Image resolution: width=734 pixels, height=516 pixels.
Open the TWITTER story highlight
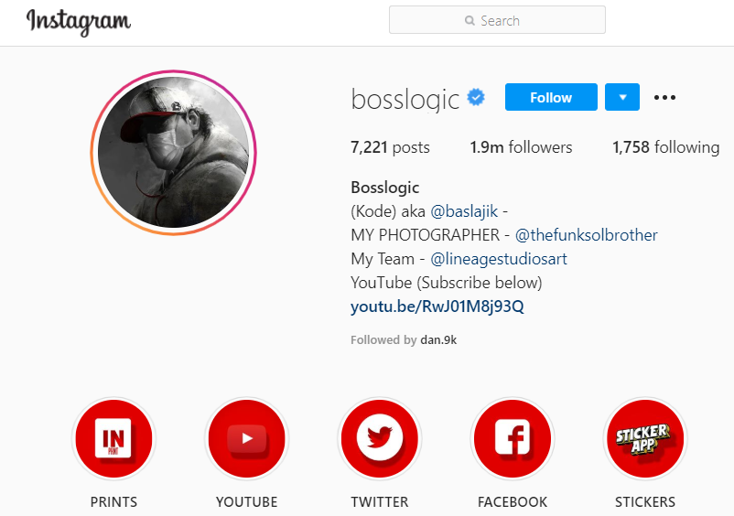coord(380,438)
